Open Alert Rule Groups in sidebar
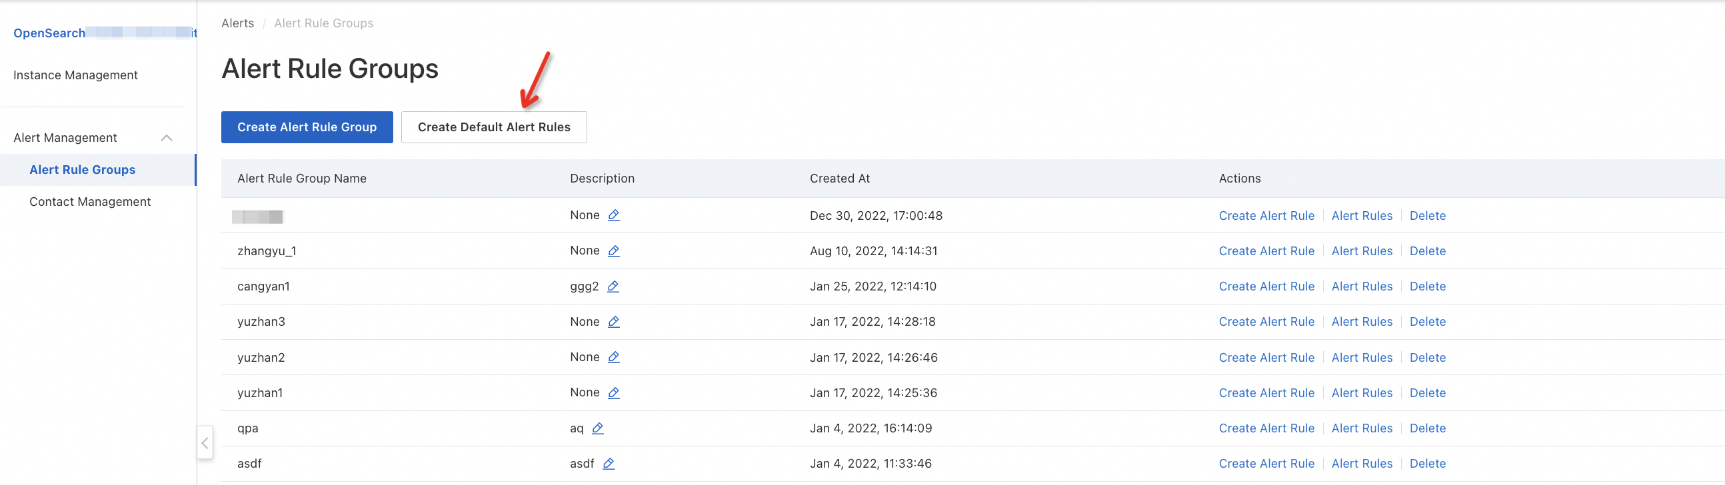The height and width of the screenshot is (485, 1725). [83, 170]
